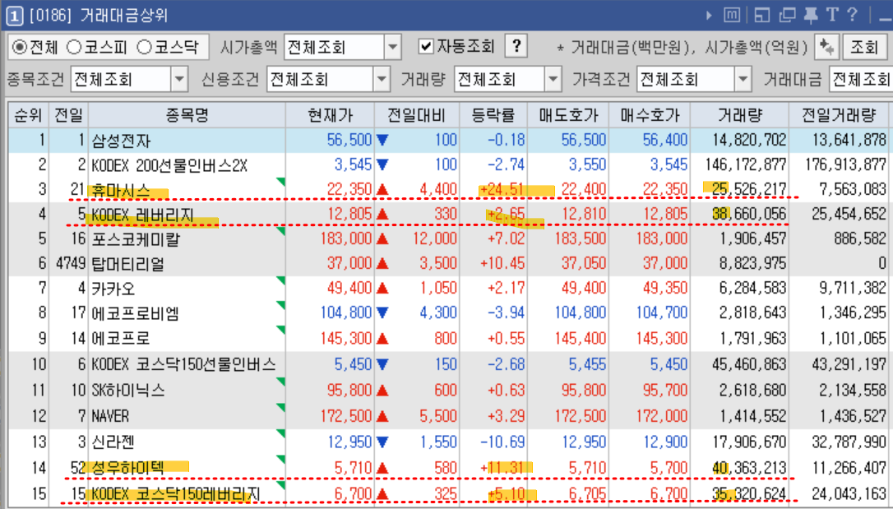Click green corner marker on 카카오 row
The width and height of the screenshot is (893, 509).
(x=280, y=280)
